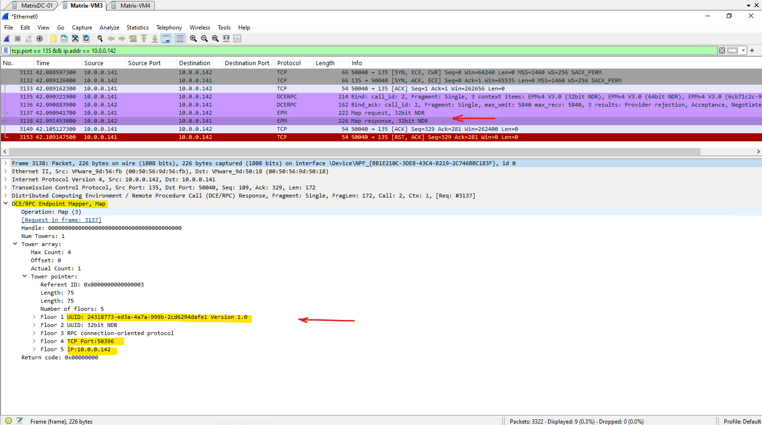Start capturing packets with the shark fin icon
762x425 pixels.
tap(7, 39)
